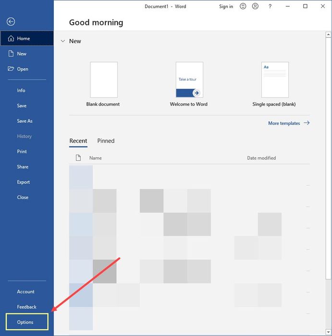Sort by the Date modified column header
Image resolution: width=332 pixels, height=336 pixels.
(x=261, y=158)
